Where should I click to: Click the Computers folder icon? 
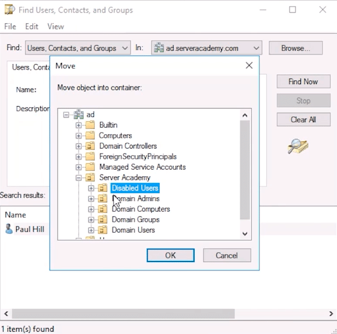[90, 136]
